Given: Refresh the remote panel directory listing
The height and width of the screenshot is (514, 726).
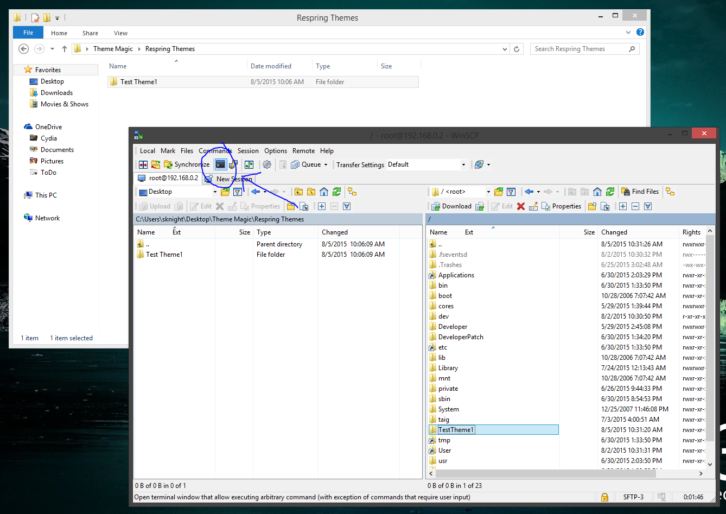Looking at the screenshot, I should coord(610,192).
